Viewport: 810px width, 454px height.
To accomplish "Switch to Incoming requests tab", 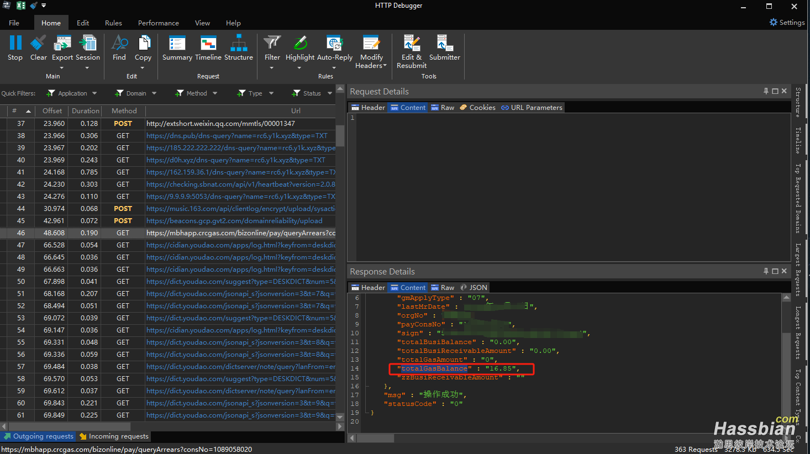I will pyautogui.click(x=114, y=436).
